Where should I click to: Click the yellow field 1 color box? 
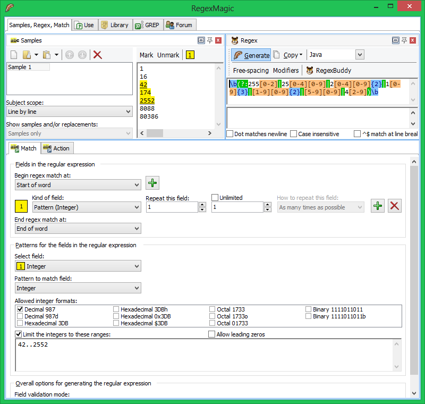(x=21, y=206)
